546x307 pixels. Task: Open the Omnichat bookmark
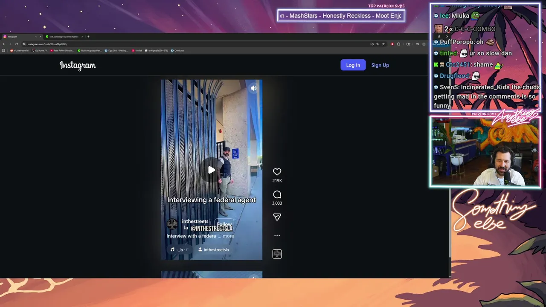pos(177,51)
